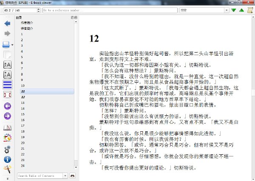Click the Go to a reference number field

(110, 10)
